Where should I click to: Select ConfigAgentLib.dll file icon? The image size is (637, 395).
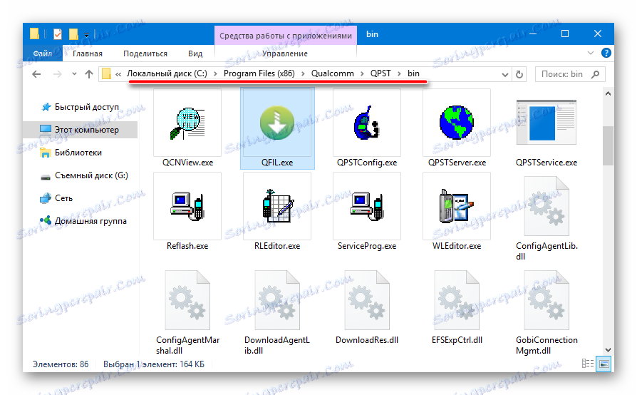[547, 206]
